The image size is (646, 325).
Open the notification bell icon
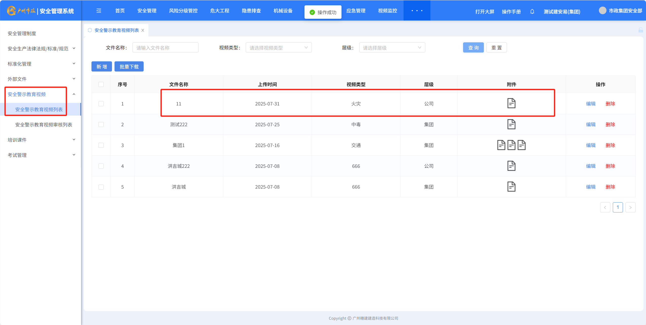point(532,12)
